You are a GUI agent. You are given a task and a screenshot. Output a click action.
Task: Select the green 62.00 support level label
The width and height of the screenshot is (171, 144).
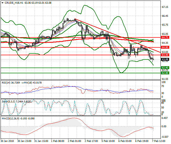coord(165,73)
